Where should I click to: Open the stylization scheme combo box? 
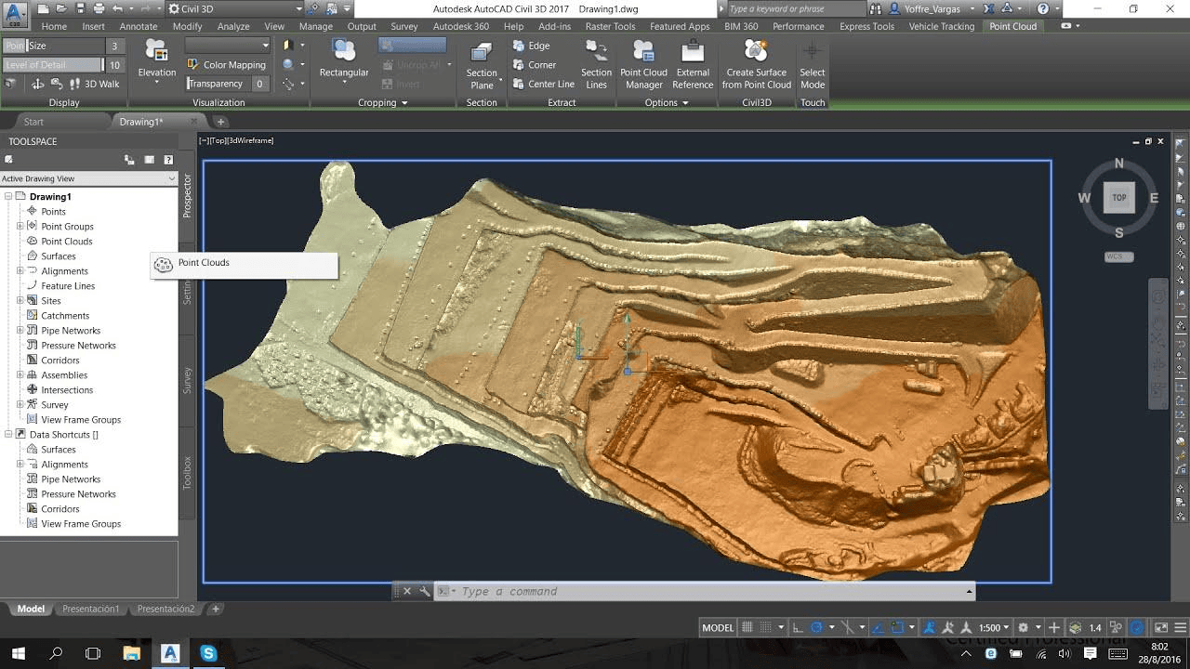pos(228,46)
